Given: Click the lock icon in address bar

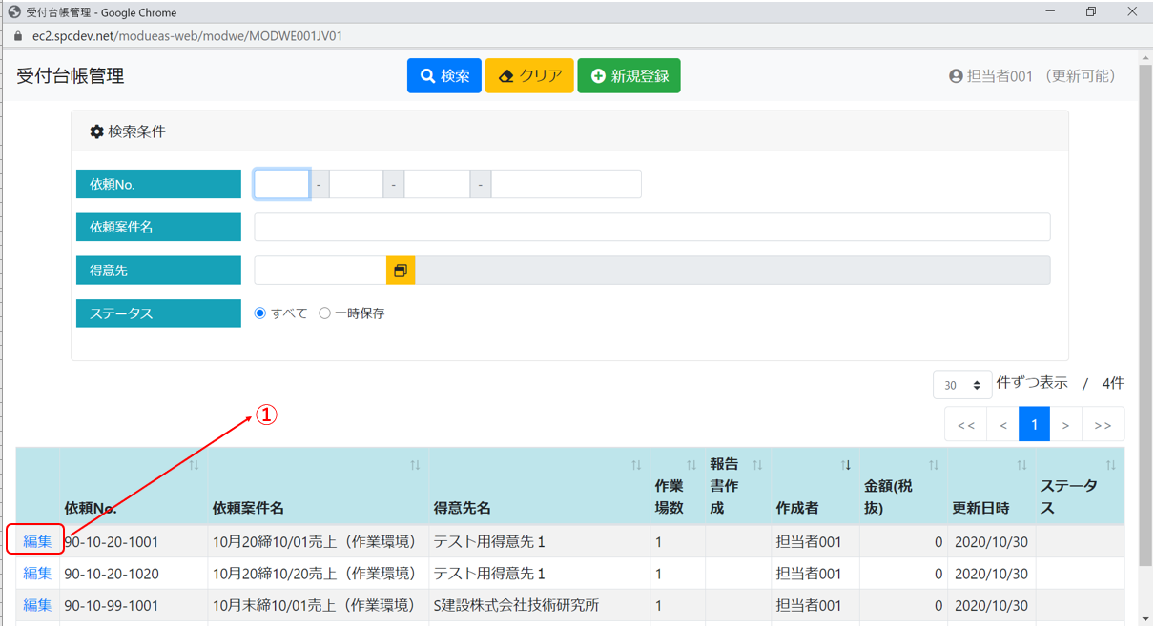Looking at the screenshot, I should tap(17, 36).
